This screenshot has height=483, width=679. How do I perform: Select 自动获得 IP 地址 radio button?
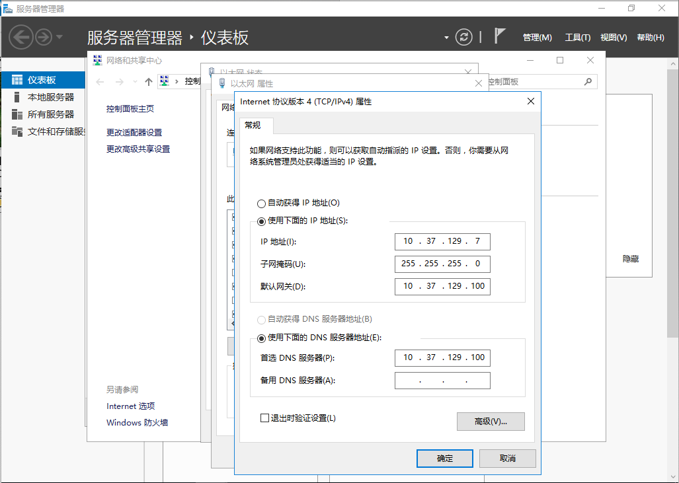tap(261, 204)
